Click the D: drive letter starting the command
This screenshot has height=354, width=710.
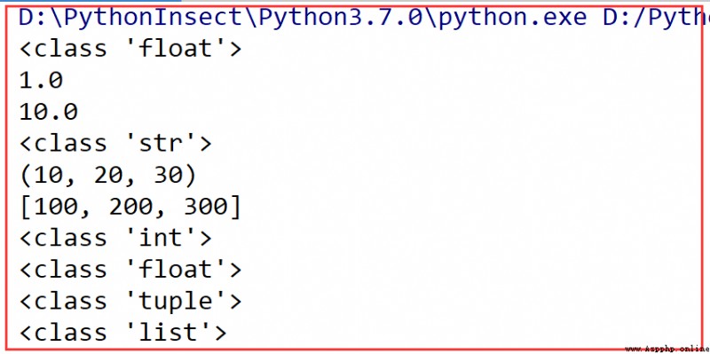tap(33, 18)
